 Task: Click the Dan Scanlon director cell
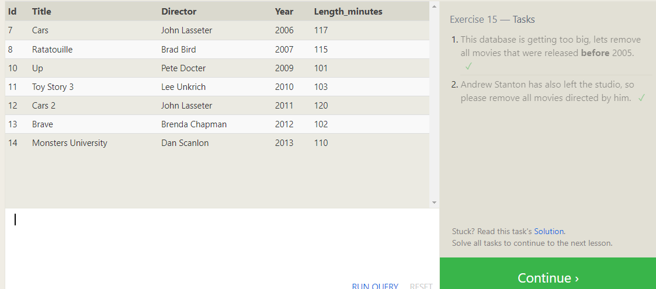pos(185,143)
